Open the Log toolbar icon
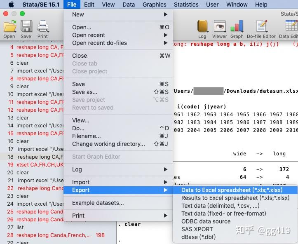The image size is (298, 244). [x=202, y=26]
